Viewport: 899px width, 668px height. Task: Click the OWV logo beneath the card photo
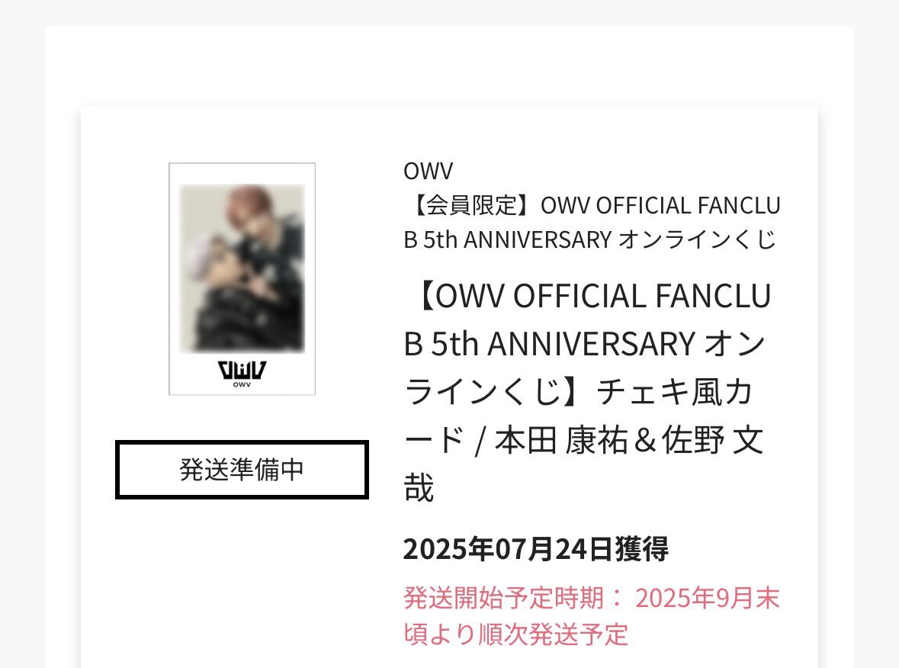[242, 370]
